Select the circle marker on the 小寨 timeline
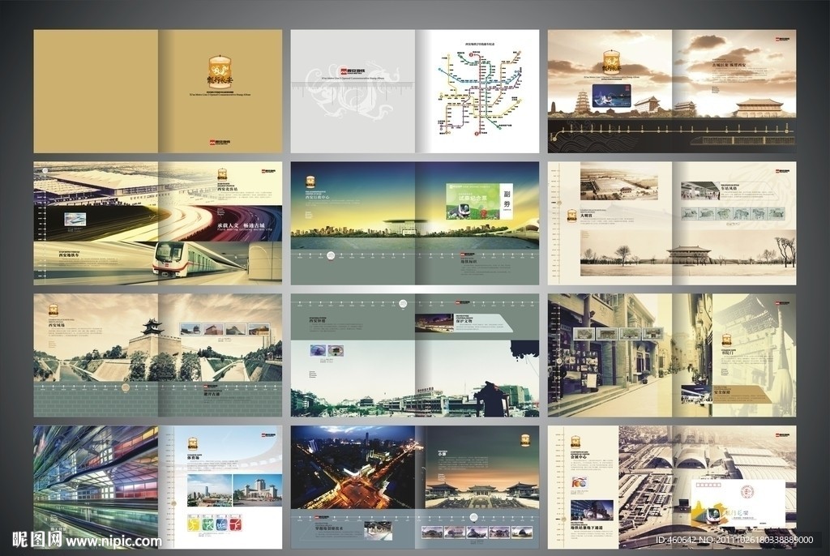Image resolution: width=830 pixels, height=556 pixels. pos(475,518)
